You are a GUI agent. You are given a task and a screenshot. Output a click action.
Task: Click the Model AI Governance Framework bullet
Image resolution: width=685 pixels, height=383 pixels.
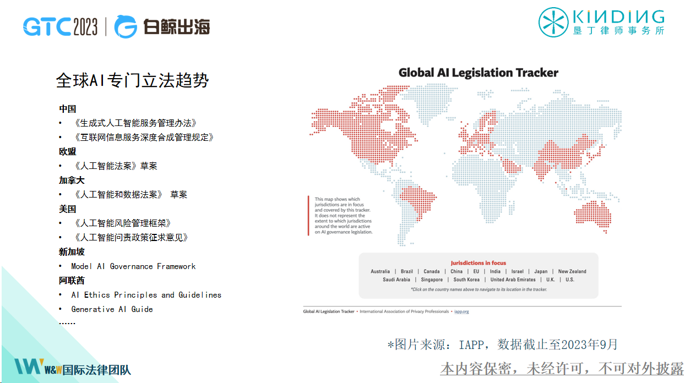click(x=133, y=266)
